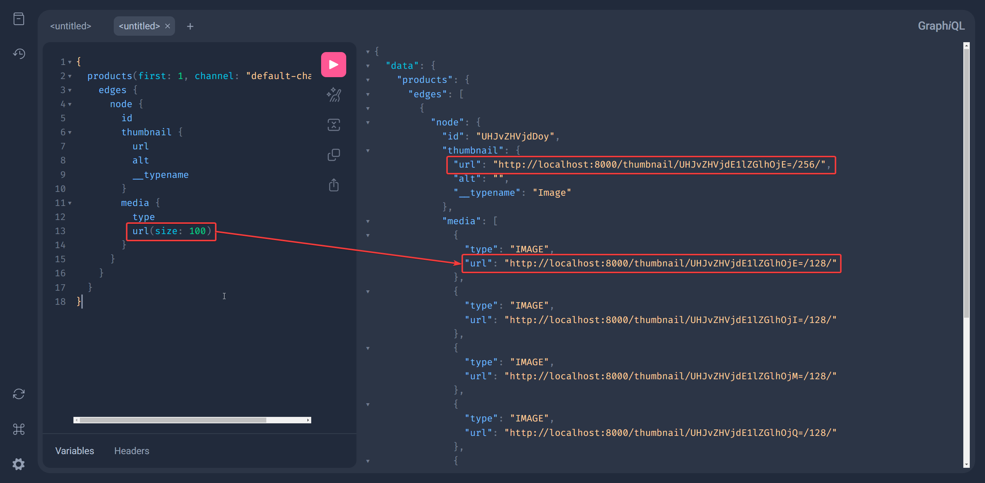Show the query history panel
This screenshot has height=483, width=985.
(19, 54)
